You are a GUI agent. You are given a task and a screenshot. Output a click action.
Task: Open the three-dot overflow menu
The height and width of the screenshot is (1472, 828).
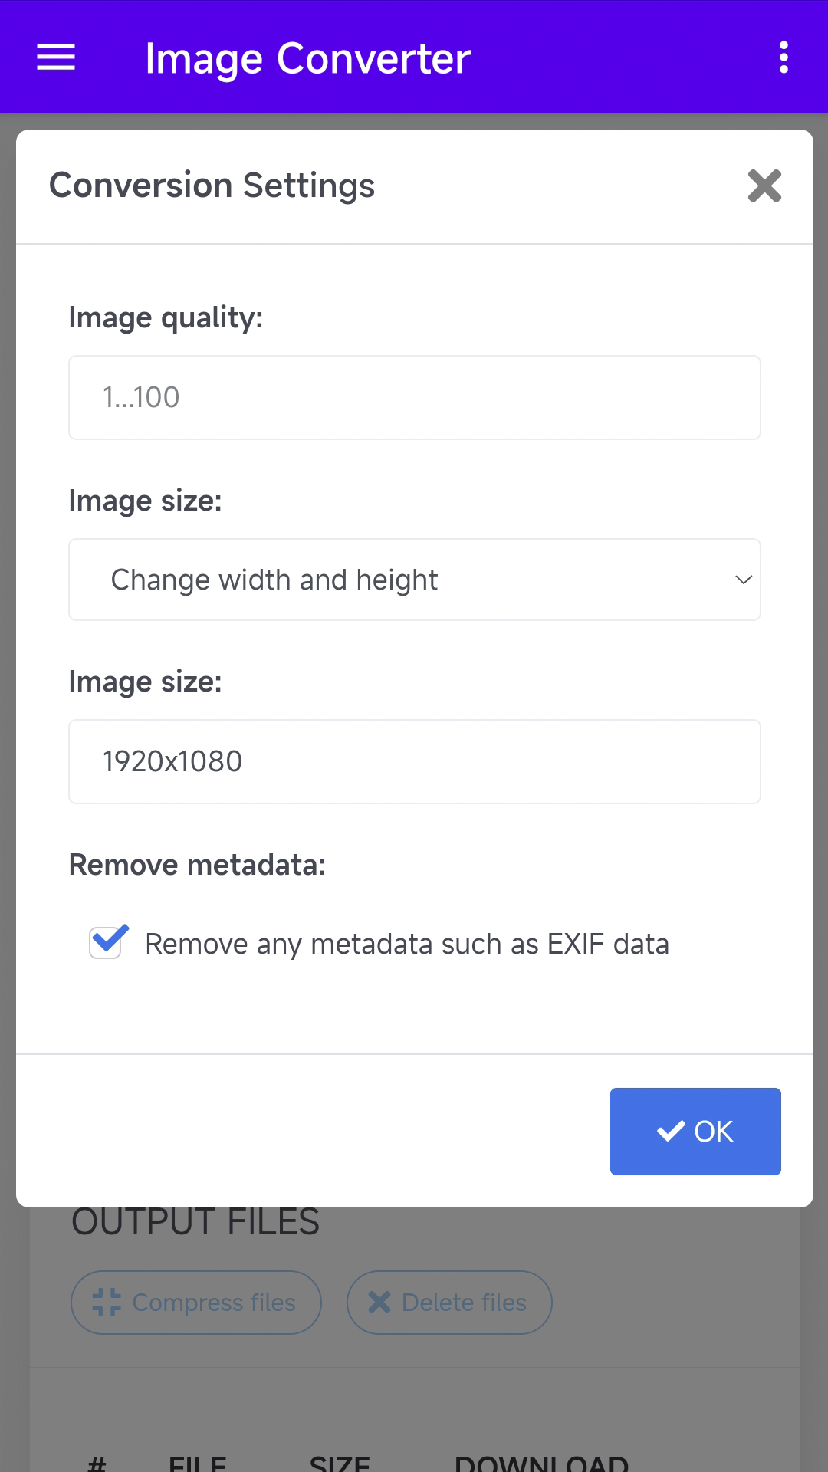[784, 58]
